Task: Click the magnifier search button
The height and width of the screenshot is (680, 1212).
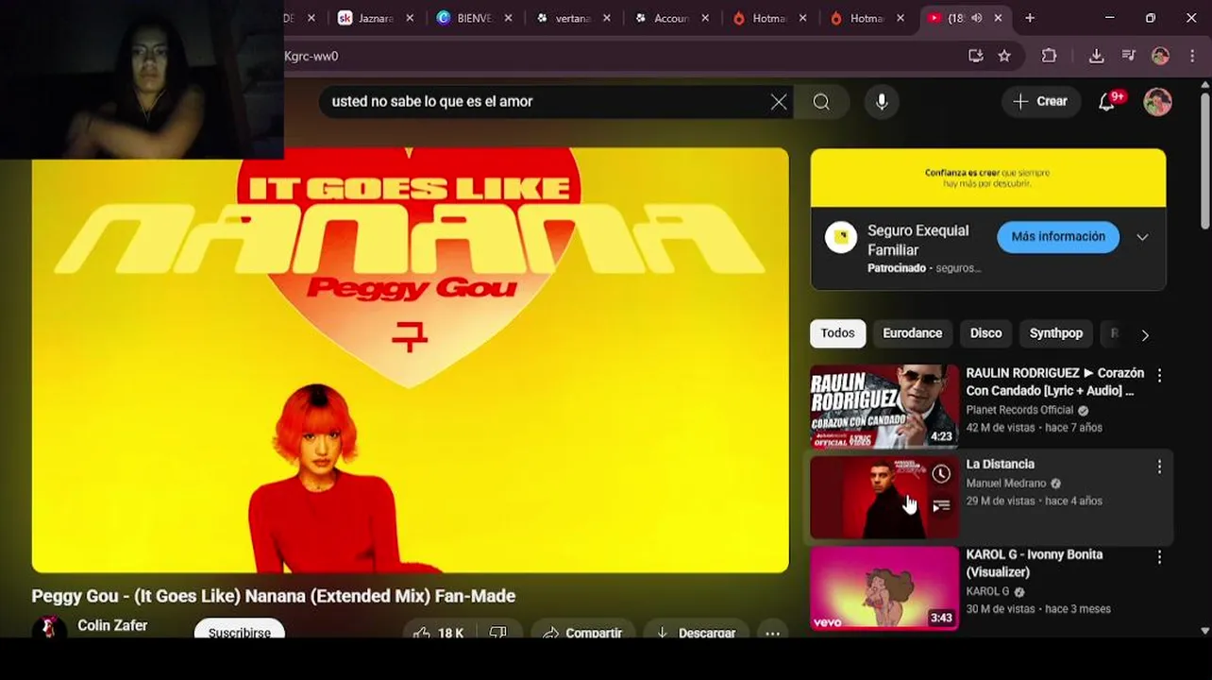Action: point(821,102)
